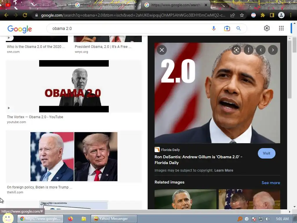This screenshot has width=297, height=223.
Task: Click the address bar URL
Action: tap(133, 15)
